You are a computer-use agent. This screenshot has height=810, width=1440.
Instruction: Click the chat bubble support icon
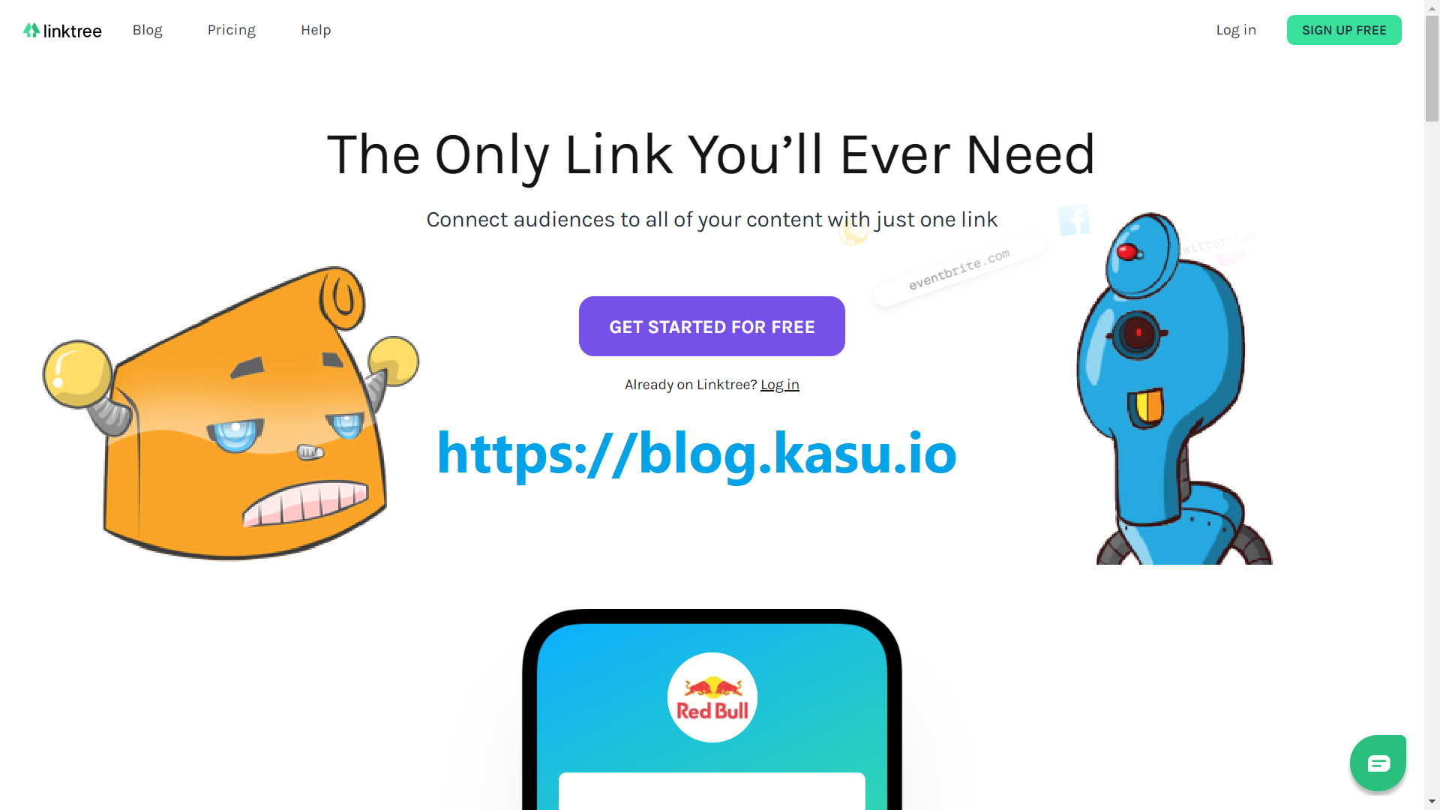(1378, 761)
